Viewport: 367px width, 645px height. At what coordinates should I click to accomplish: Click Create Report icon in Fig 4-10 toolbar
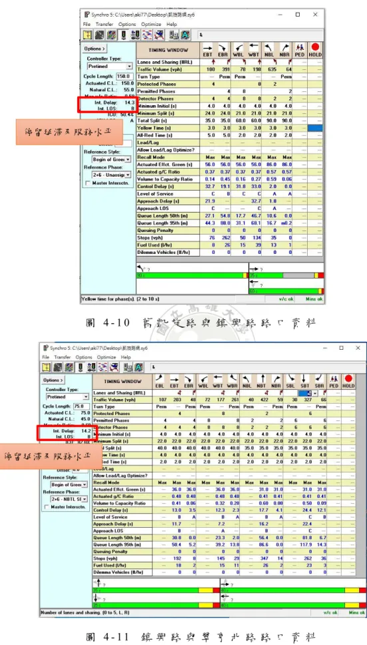(x=174, y=35)
